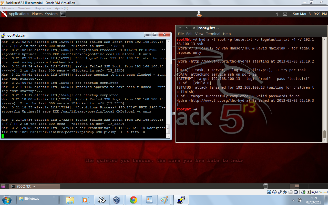Click VirtualBox USB devices status icon

pyautogui.click(x=280, y=192)
